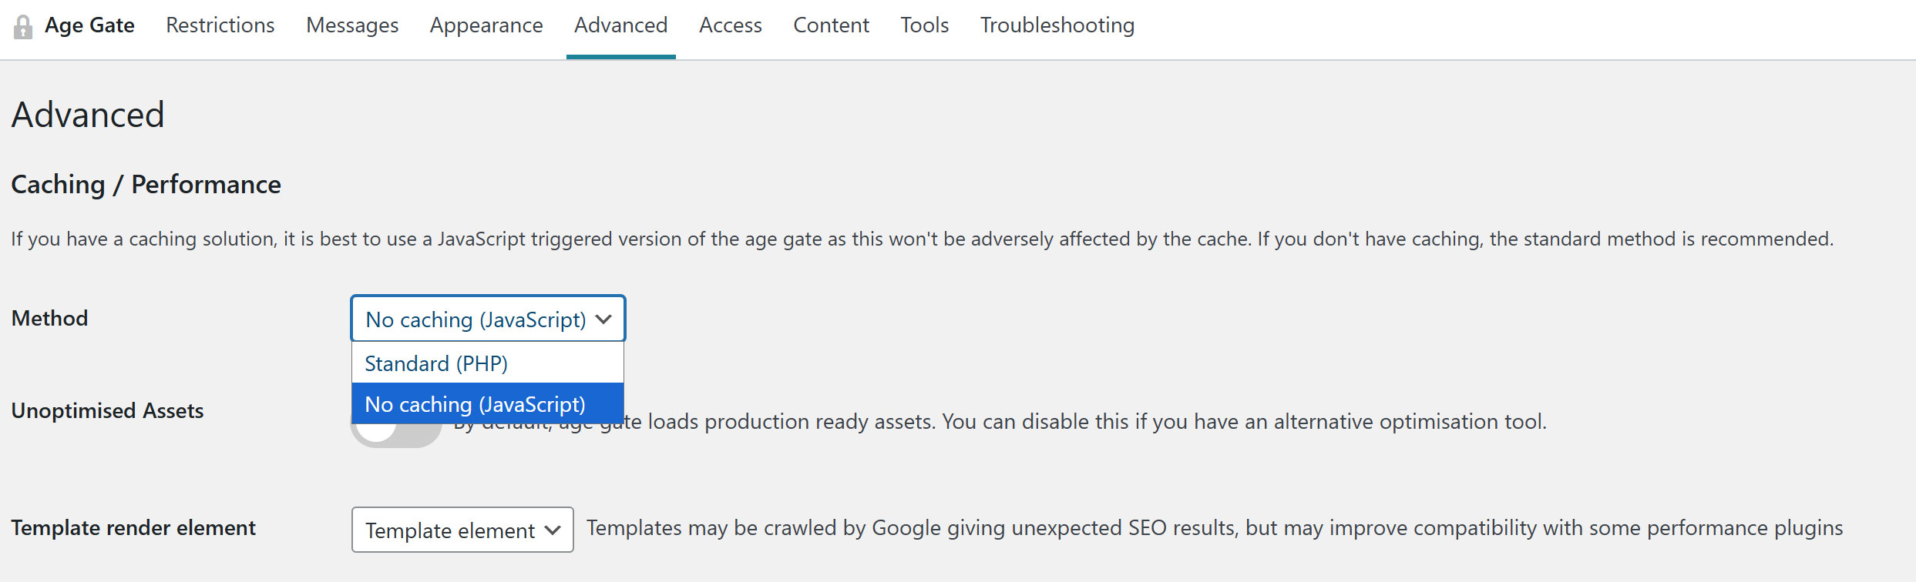1916x582 pixels.
Task: Go to the Appearance tab
Action: 486,25
